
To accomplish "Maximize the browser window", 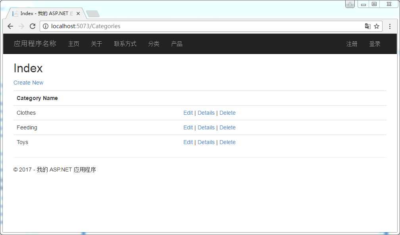I will pyautogui.click(x=374, y=4).
